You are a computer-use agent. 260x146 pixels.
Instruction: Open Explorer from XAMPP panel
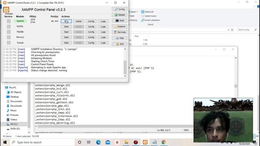click(119, 26)
